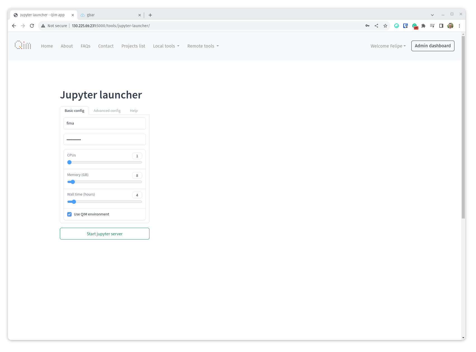476x352 pixels.
Task: Click the green extension icon marked off
Action: [x=415, y=26]
